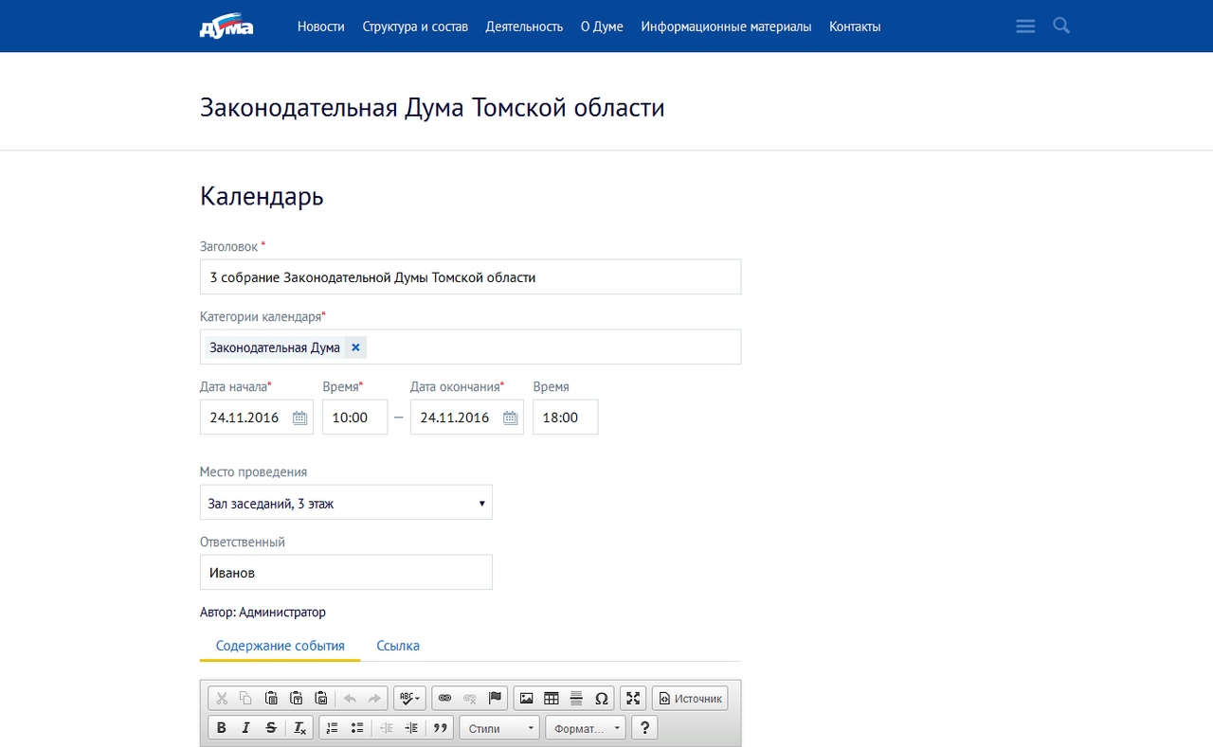Screen dimensions: 1213x747
Task: Insert a table into the editor
Action: (552, 699)
